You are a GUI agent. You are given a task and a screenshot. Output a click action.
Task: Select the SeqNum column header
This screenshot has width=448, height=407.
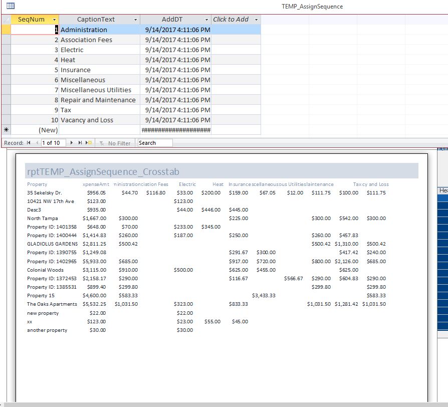[x=35, y=20]
